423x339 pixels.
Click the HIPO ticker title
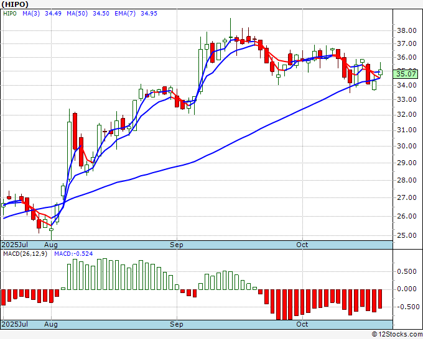pyautogui.click(x=15, y=4)
